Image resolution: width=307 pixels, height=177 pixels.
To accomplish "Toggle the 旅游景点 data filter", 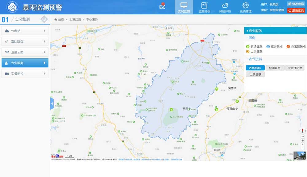I will coord(275,68).
